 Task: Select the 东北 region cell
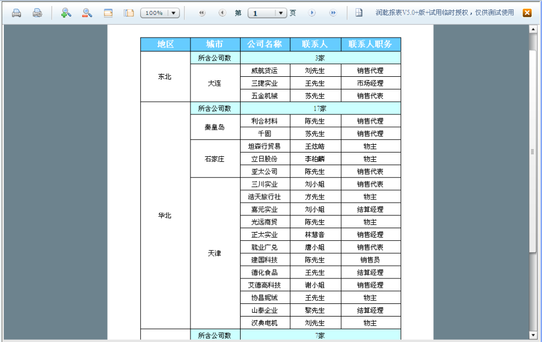(166, 76)
